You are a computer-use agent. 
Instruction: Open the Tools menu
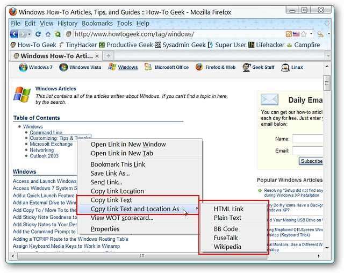pos(124,24)
